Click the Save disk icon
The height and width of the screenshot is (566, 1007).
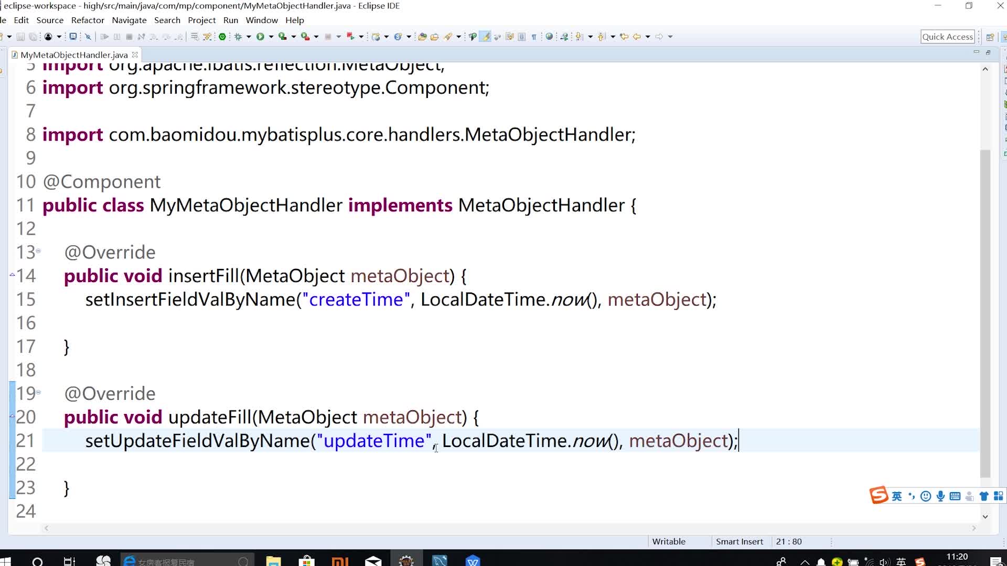coord(20,37)
